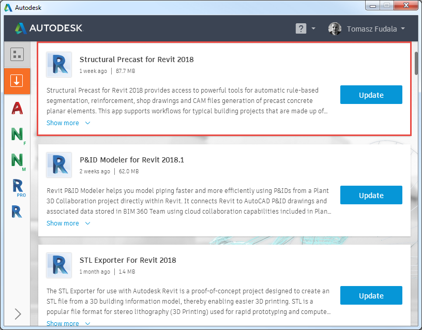422x330 pixels.
Task: Click the P&ID Modeler Revit thumbnail
Action: 58,165
